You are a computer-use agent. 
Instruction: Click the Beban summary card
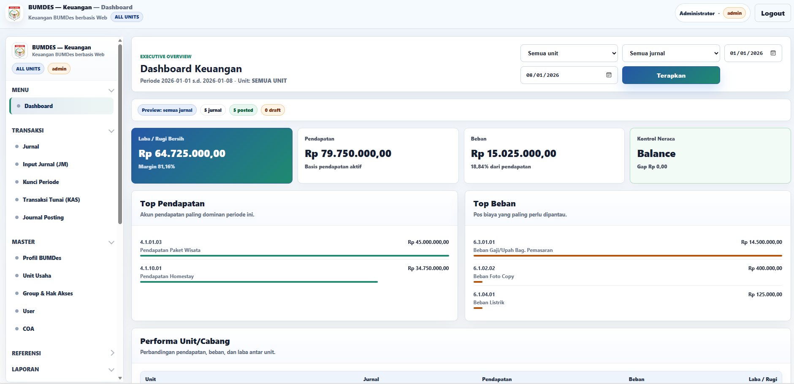pyautogui.click(x=544, y=156)
